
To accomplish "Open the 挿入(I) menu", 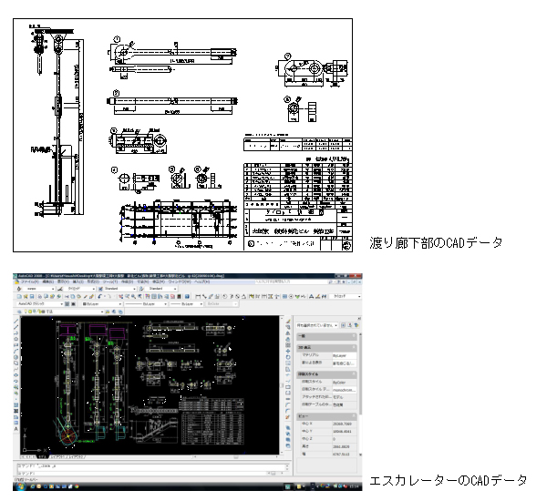I will click(78, 281).
